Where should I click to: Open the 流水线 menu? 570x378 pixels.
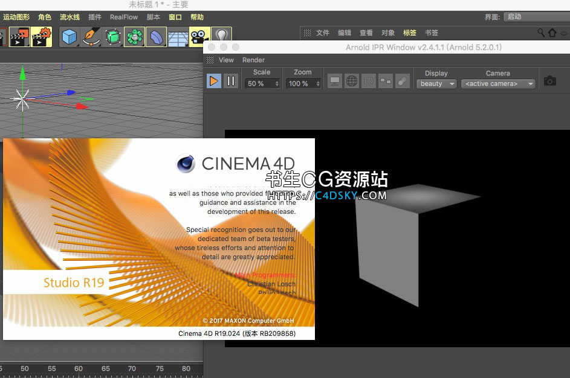tap(70, 17)
